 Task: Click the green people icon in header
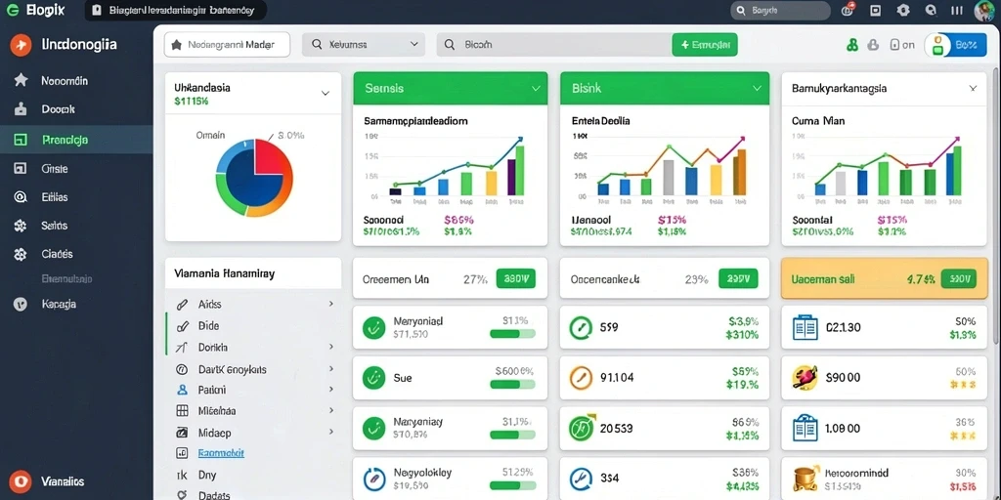point(851,45)
